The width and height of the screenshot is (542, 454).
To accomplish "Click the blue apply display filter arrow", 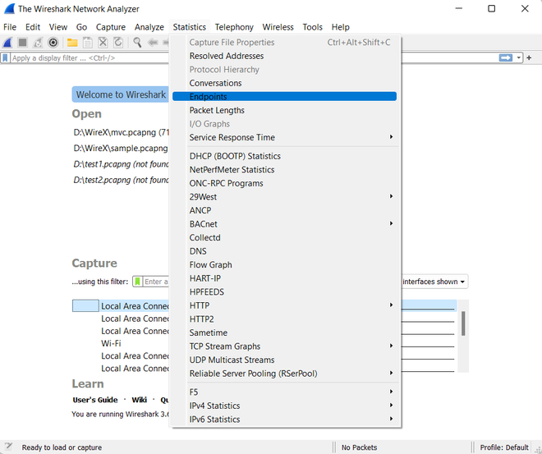I will pyautogui.click(x=505, y=57).
